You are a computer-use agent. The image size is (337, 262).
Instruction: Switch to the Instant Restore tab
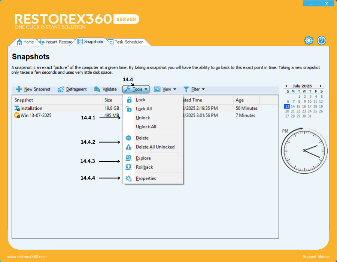pos(56,42)
